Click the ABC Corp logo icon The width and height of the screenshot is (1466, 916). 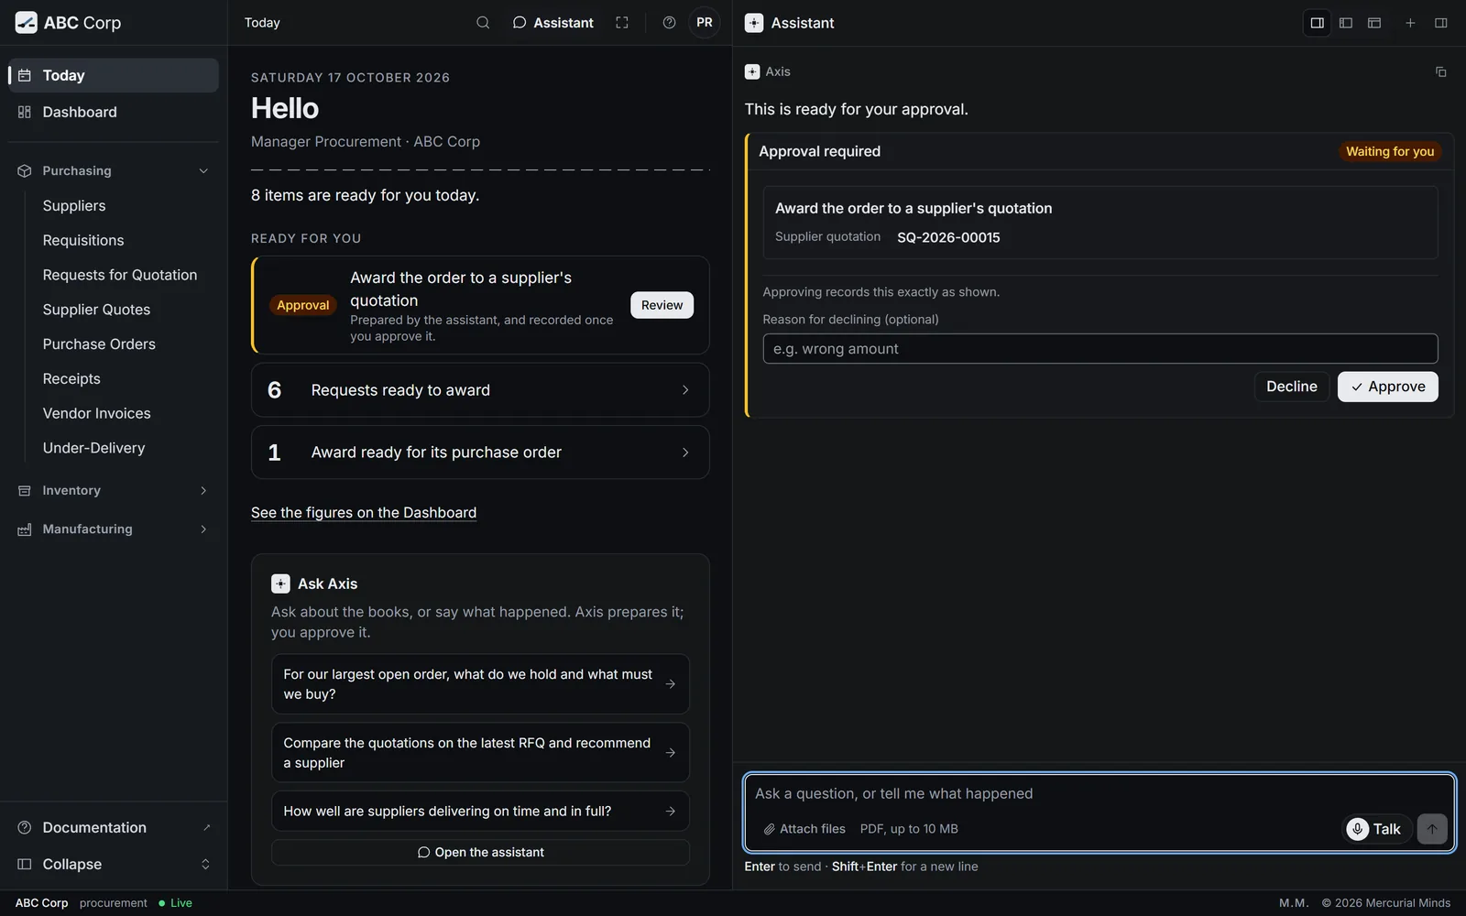(27, 23)
